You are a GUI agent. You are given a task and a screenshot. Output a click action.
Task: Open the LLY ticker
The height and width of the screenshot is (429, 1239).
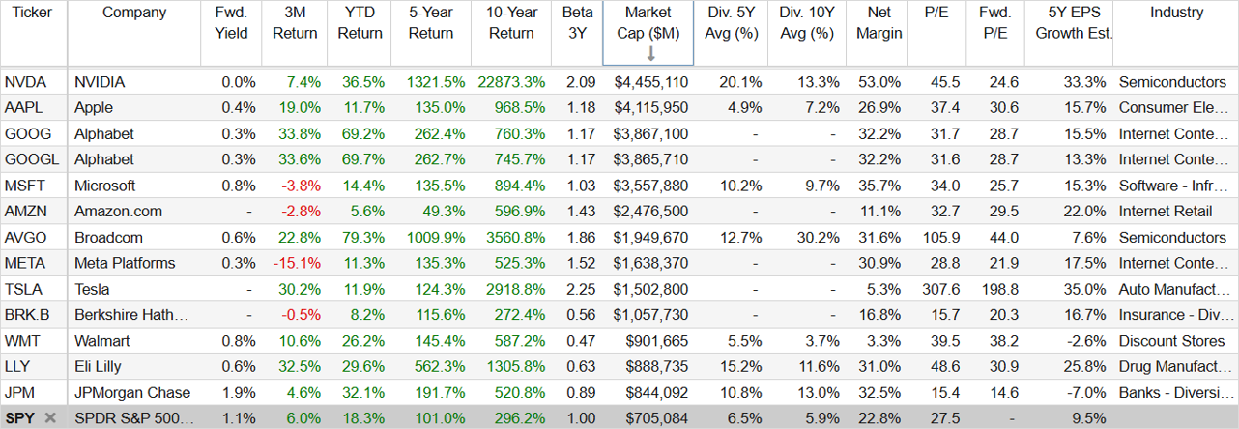[x=17, y=366]
